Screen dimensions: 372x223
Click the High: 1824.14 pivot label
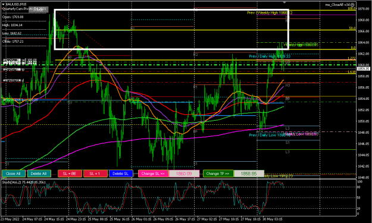tap(12, 25)
